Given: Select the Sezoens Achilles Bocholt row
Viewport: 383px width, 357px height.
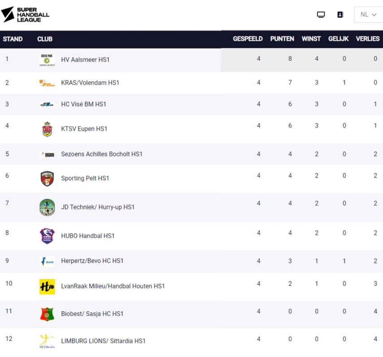Looking at the screenshot, I should [x=179, y=154].
